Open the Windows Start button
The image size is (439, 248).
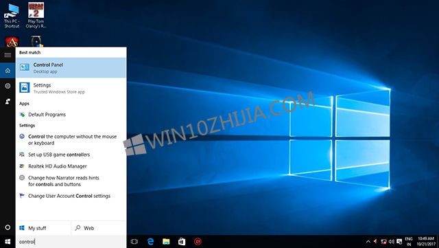8,242
